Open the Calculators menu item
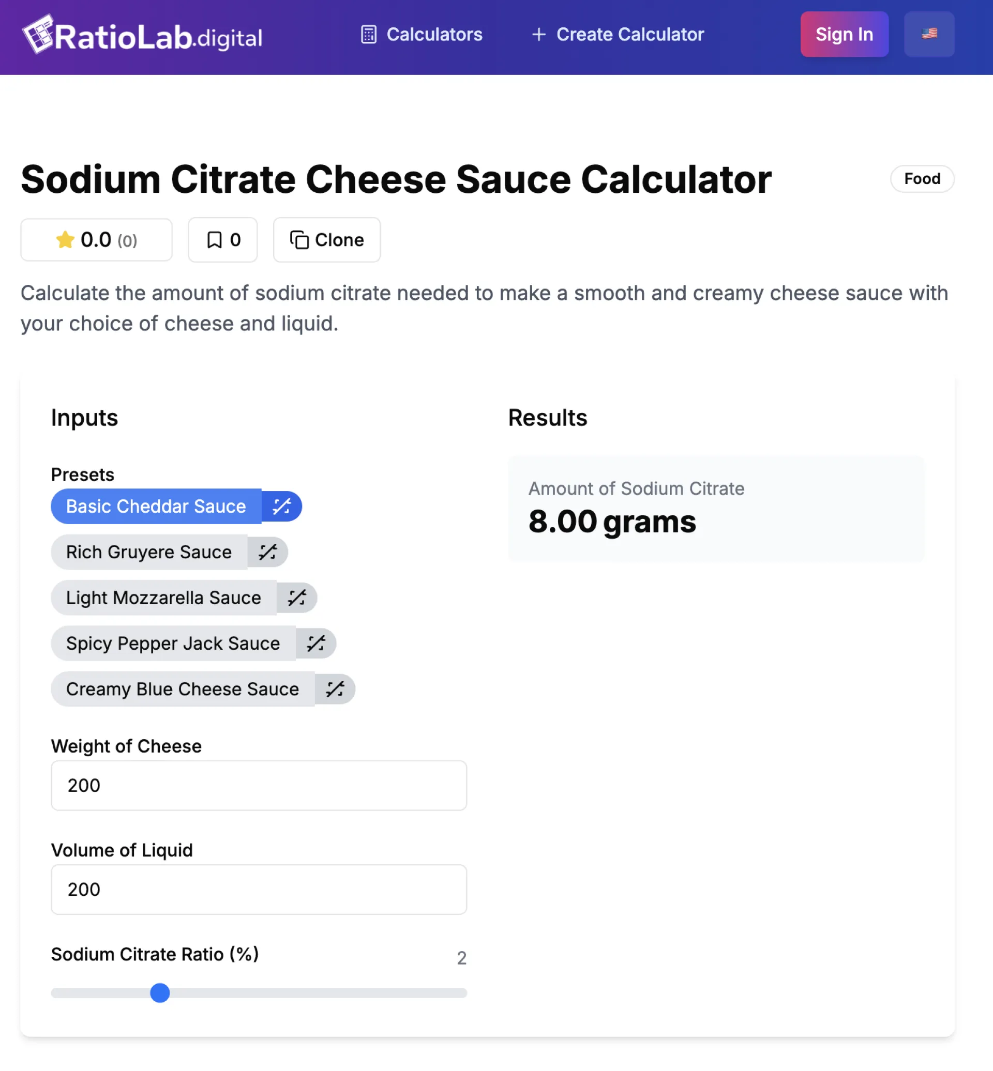Screen dimensions: 993x1071 pos(422,35)
